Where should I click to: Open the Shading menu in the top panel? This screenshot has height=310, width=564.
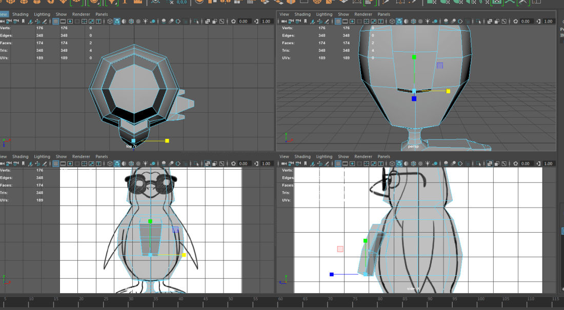[x=21, y=14]
